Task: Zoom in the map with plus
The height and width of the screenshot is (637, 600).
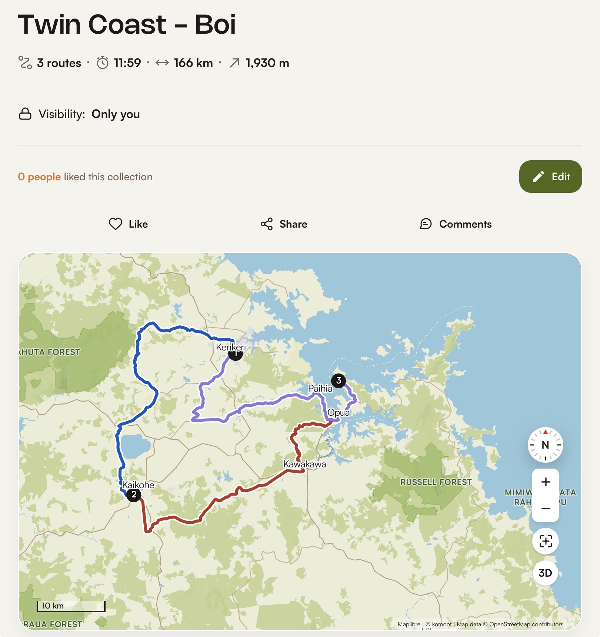Action: coord(546,482)
